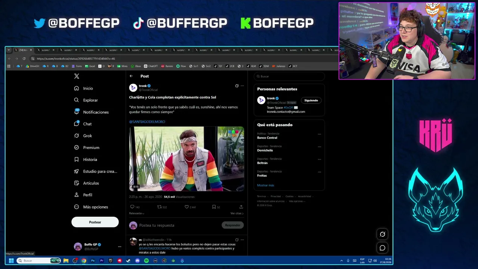Viewport: 478px width, 269px height.
Task: Open the DriveGH bookmark
Action: (32, 66)
